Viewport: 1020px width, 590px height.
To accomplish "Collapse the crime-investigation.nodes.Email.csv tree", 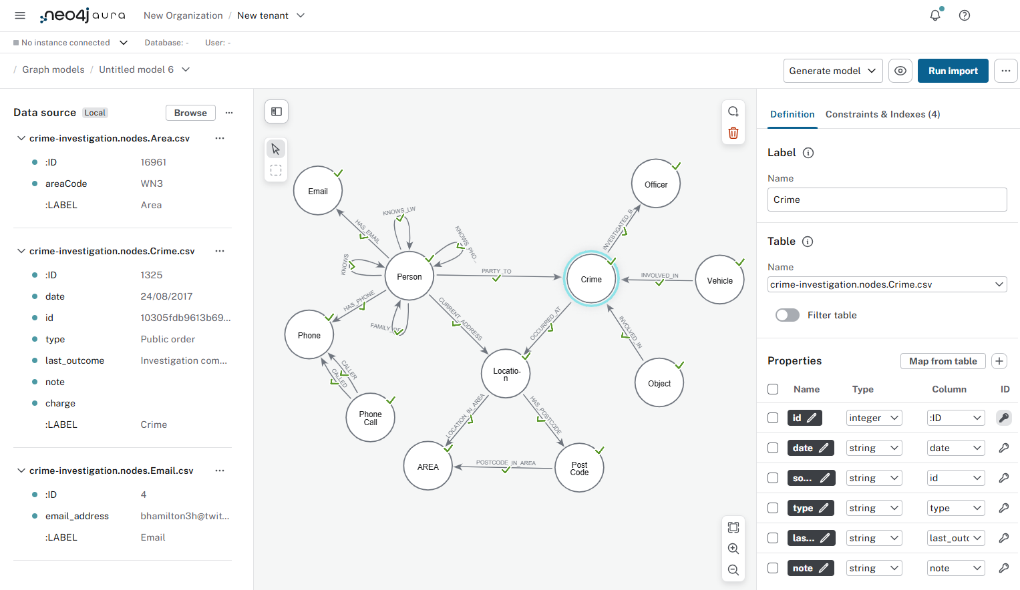I will click(x=21, y=471).
